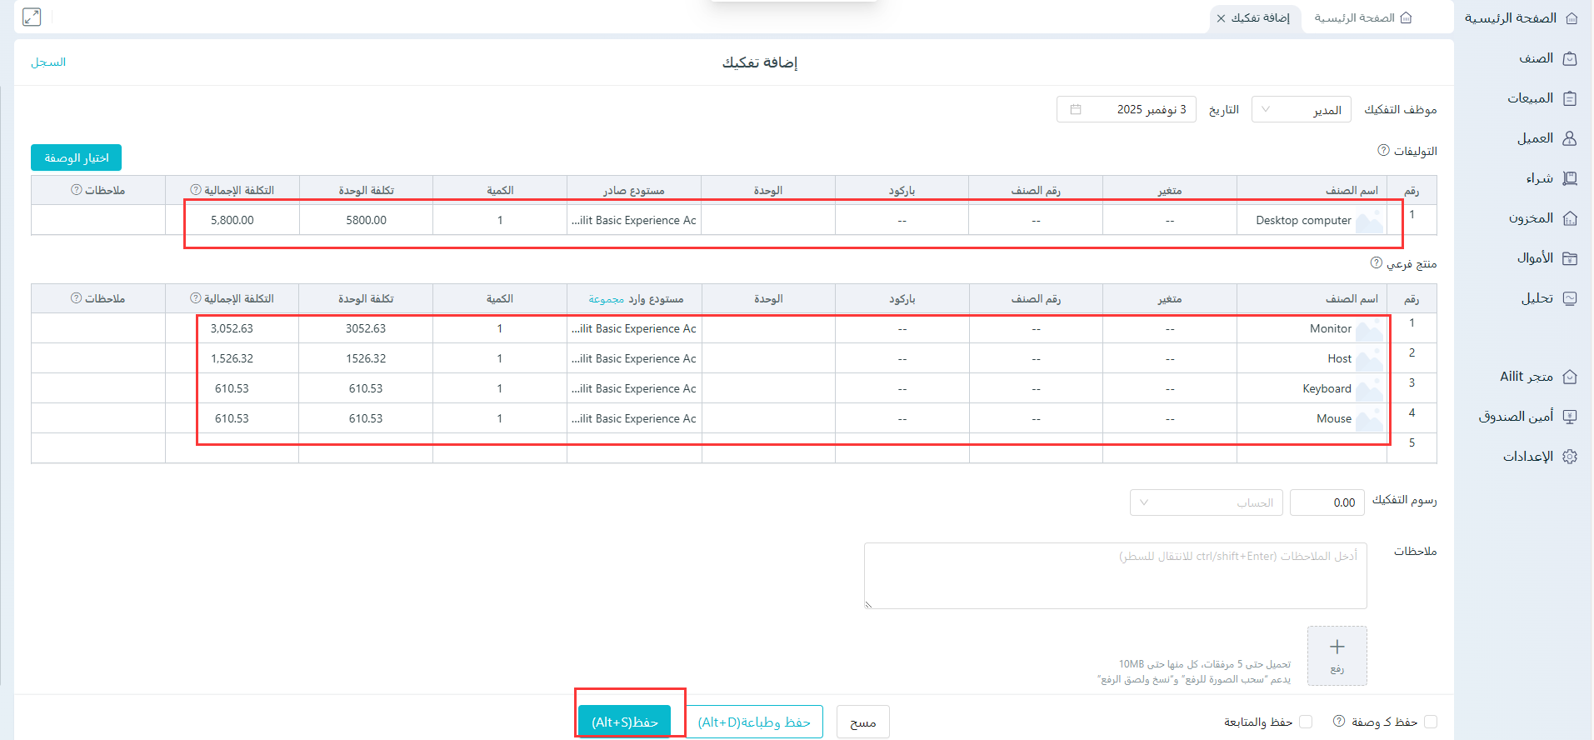Image resolution: width=1594 pixels, height=740 pixels.
Task: Open المبيعات in the sidebar menu
Action: click(1531, 98)
